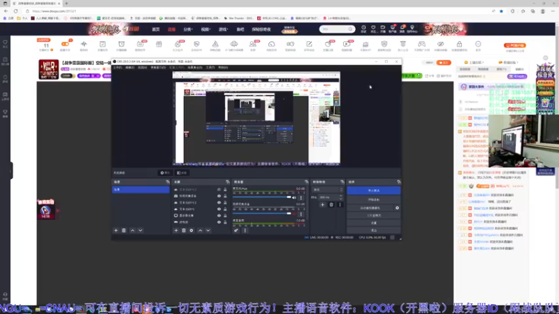Image resolution: width=559 pixels, height=314 pixels.
Task: Open 工具 menu in OBS
Action: pyautogui.click(x=210, y=67)
